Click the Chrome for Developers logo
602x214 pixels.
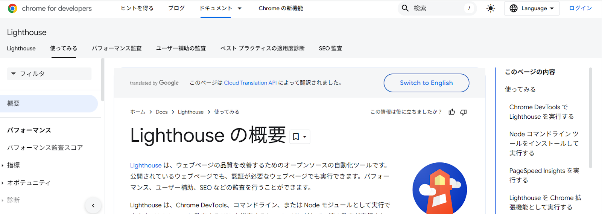[49, 8]
